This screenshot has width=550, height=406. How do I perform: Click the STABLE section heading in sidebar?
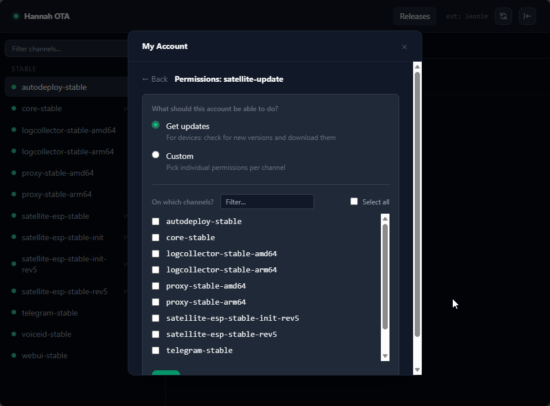click(24, 69)
